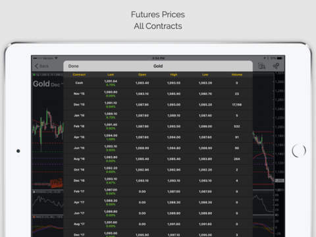Tap the battery indicator in status bar
This screenshot has height=237, width=316.
pos(280,58)
